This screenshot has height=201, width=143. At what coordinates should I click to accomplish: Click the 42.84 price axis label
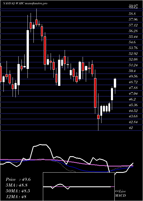tap(133, 122)
